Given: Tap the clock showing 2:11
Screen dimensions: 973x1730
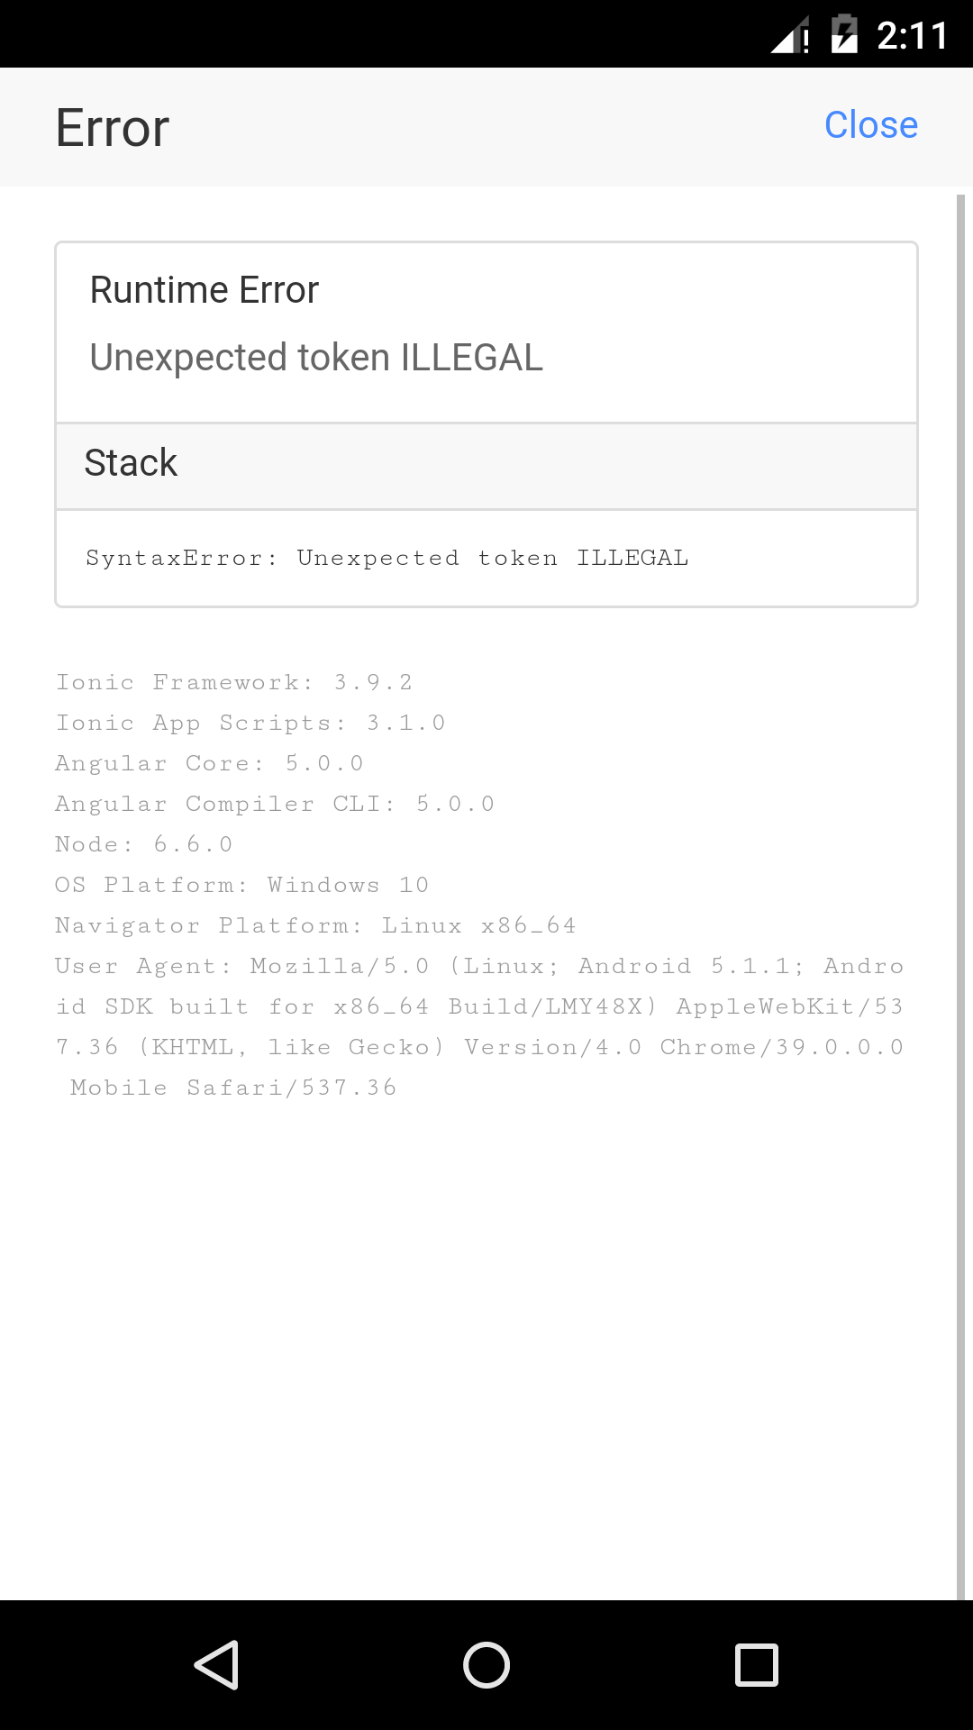Looking at the screenshot, I should [912, 34].
